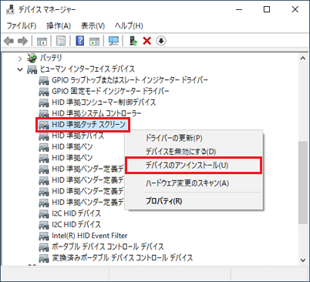Open the 表示(V) menu
This screenshot has width=310, height=282.
pyautogui.click(x=93, y=25)
